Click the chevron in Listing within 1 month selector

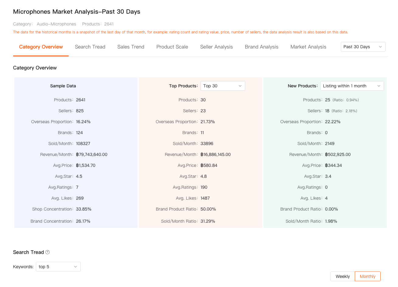point(379,86)
